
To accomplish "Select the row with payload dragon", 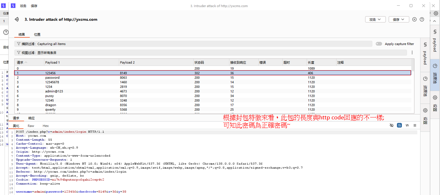I will point(213,105).
